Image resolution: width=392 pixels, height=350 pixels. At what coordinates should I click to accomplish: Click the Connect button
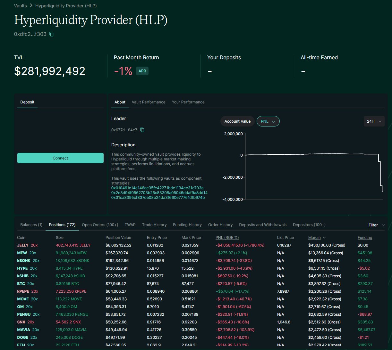click(60, 158)
